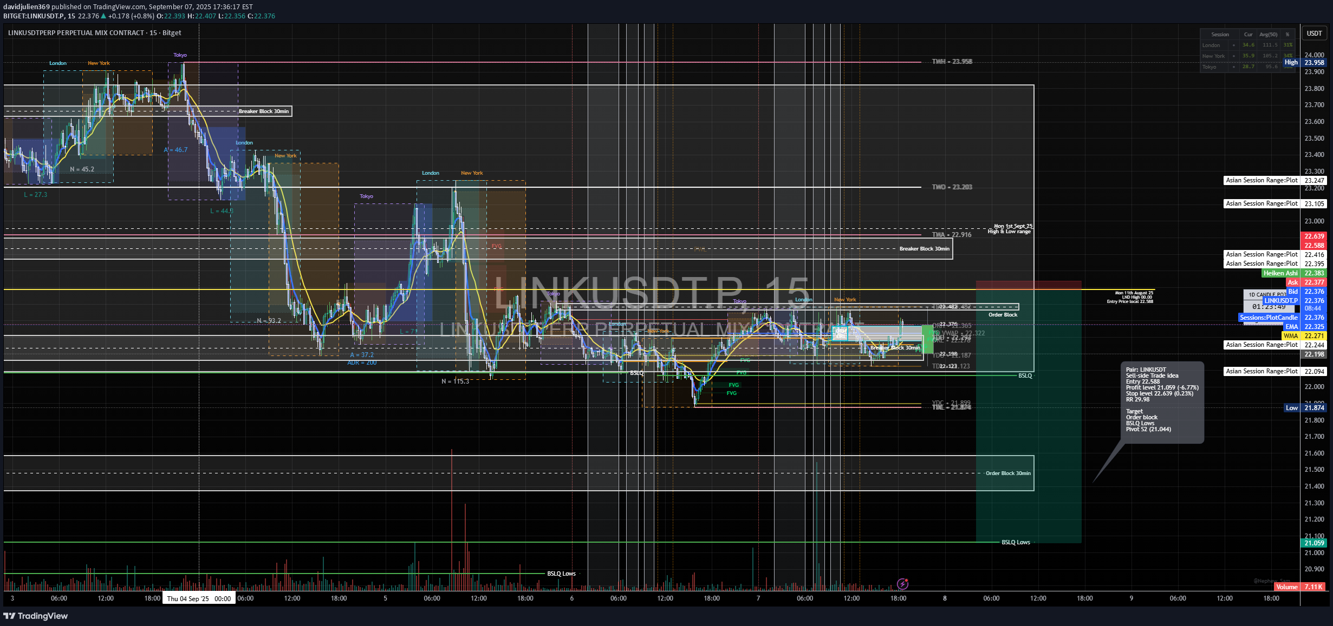Click the LINKUSDTPERP PERPETUAL MIX CONTRACT chart title

point(95,33)
